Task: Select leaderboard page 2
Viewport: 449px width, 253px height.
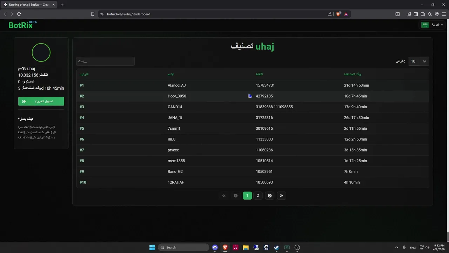Action: [258, 196]
